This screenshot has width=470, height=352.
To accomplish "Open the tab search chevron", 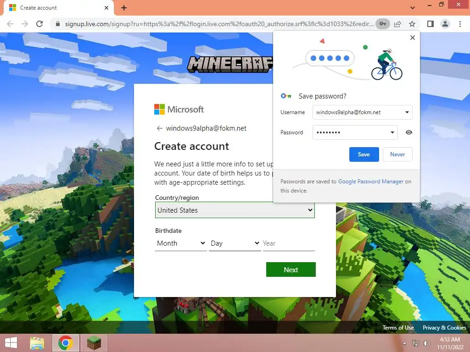I will coord(413,8).
